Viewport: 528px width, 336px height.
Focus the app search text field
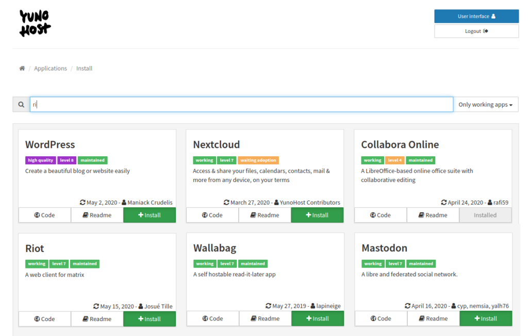coord(241,105)
